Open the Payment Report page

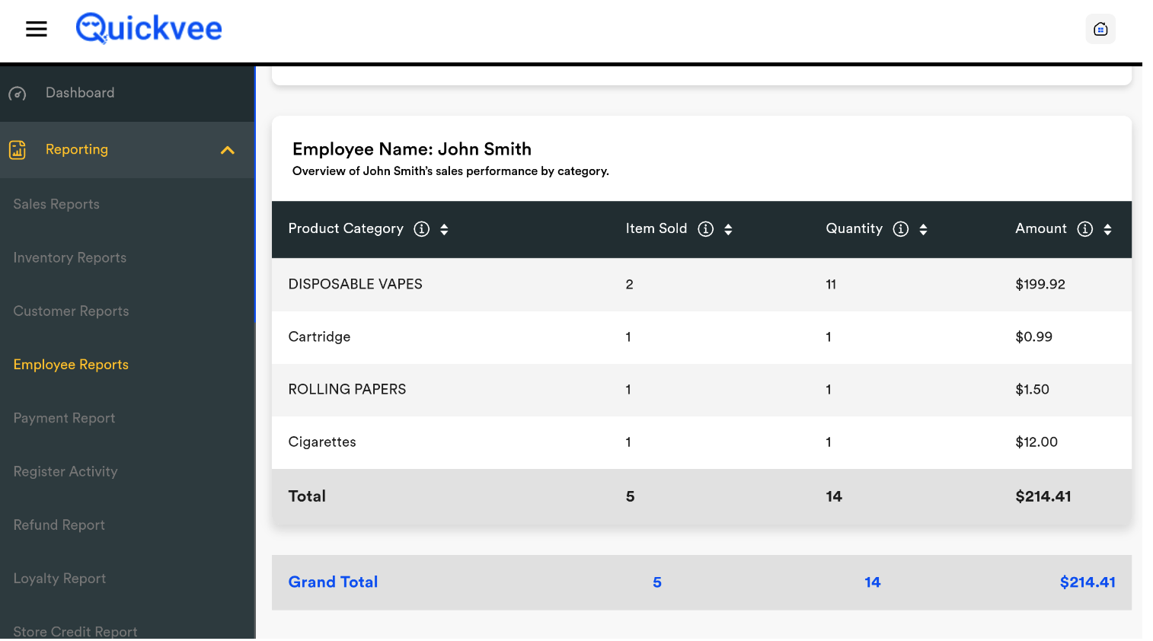[x=64, y=418]
